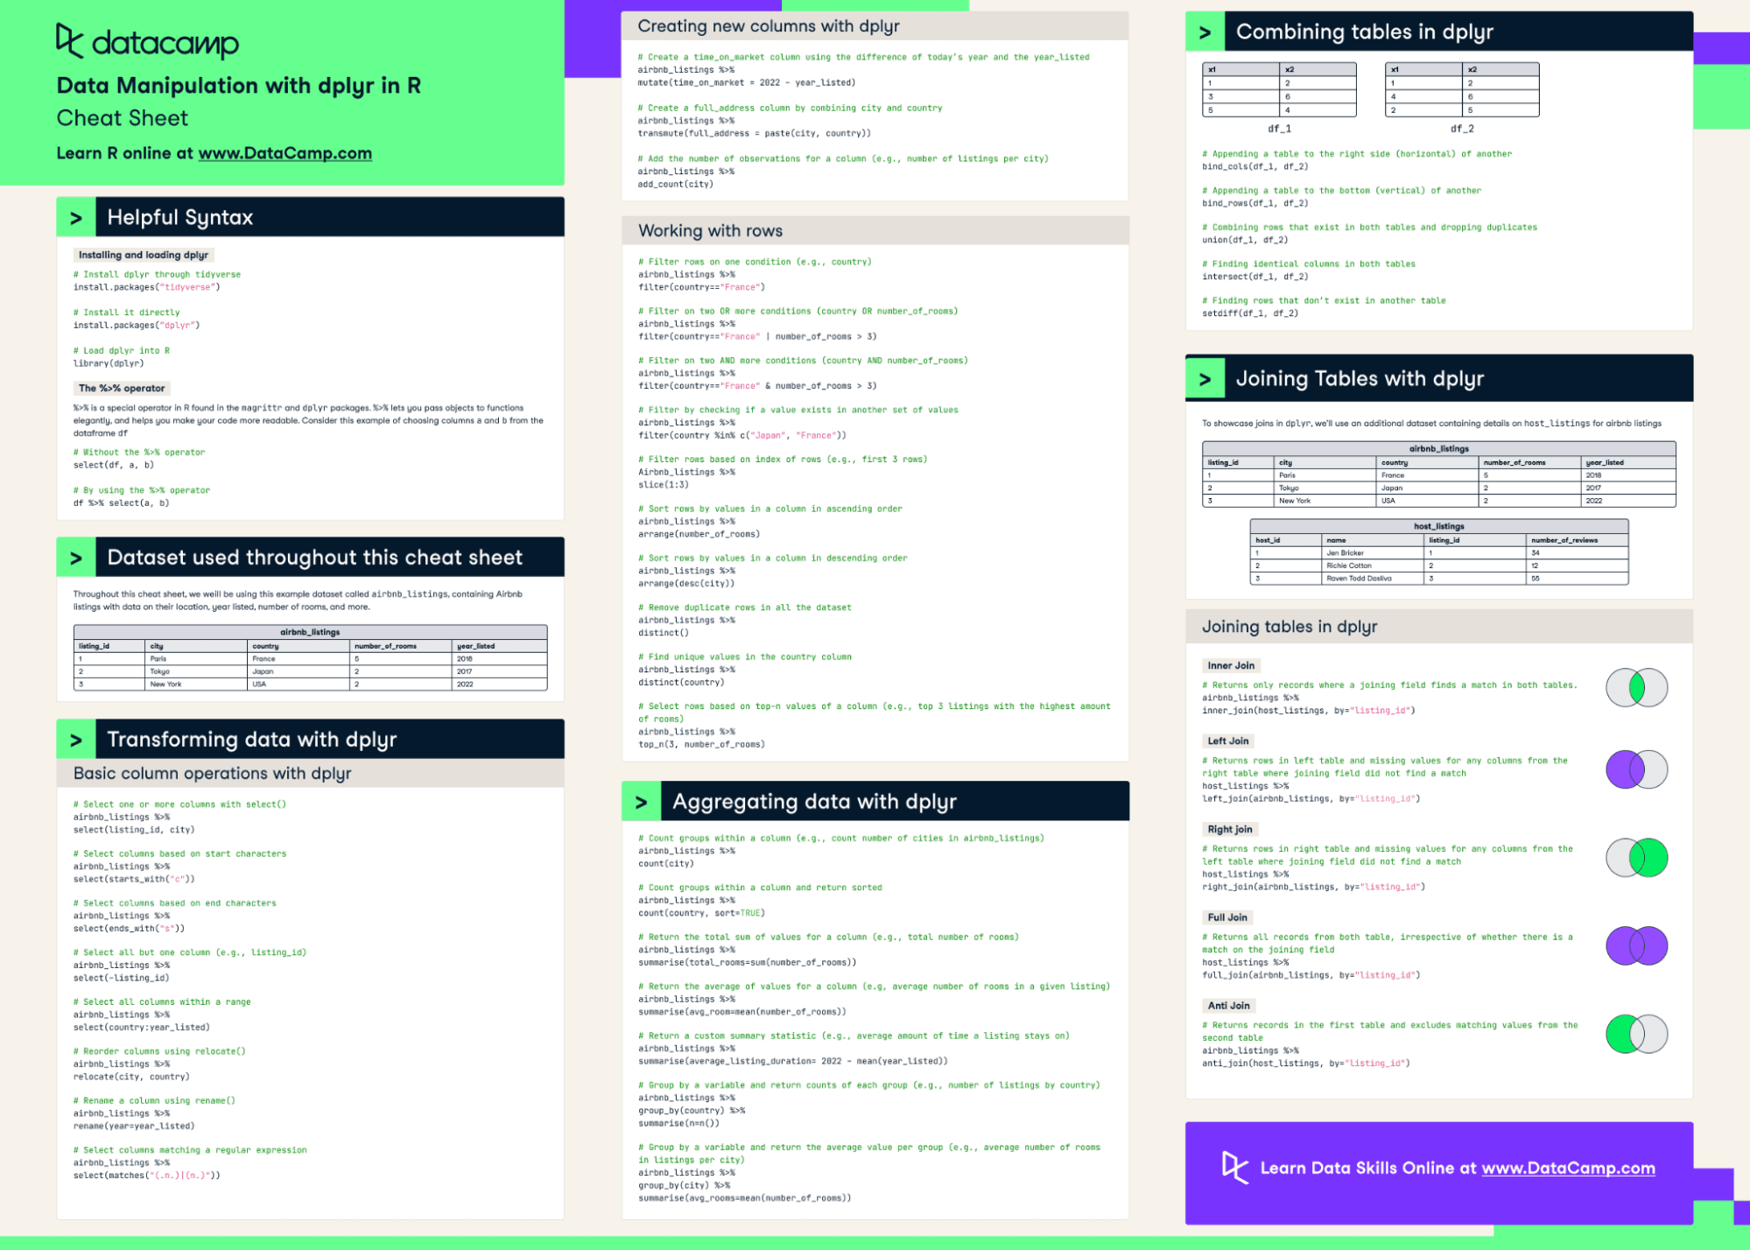Viewport: 1750px width, 1250px height.
Task: Open the www.DataCamp.com link in the purple footer
Action: (x=1568, y=1168)
